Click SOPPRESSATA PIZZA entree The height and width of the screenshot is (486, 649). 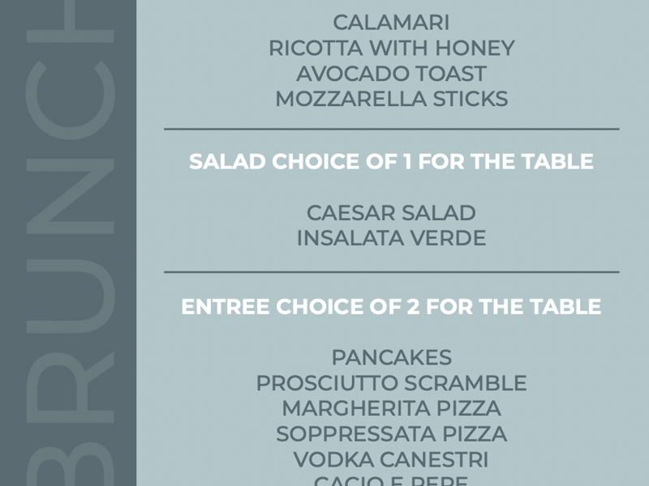pos(391,434)
